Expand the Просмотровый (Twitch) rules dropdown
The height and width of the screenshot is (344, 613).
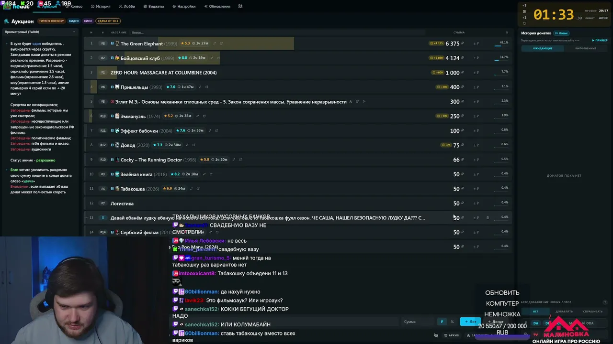[40, 32]
